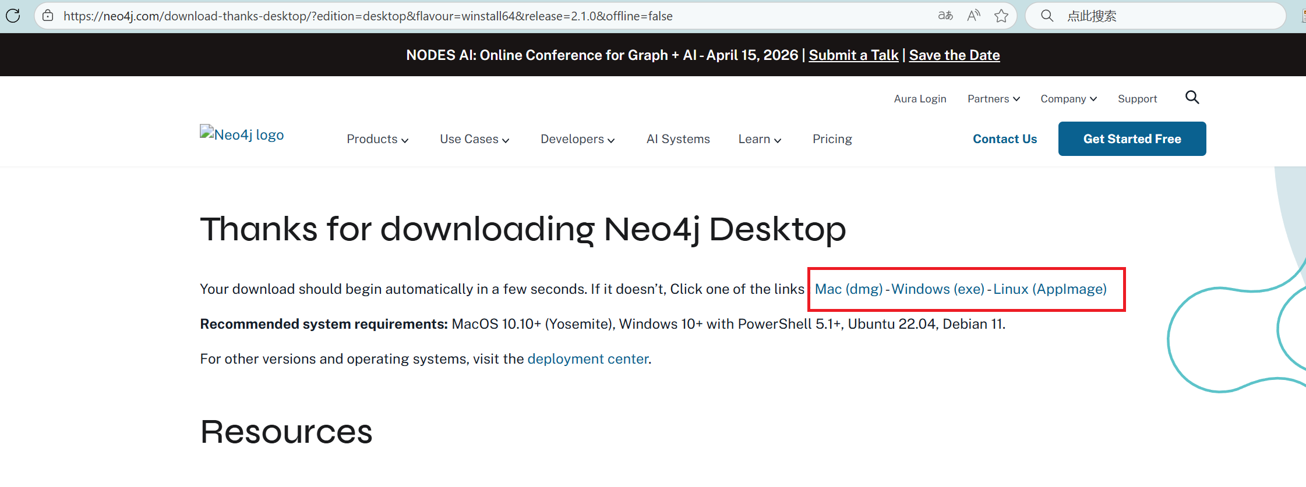Expand the Partners dropdown

[x=994, y=99]
